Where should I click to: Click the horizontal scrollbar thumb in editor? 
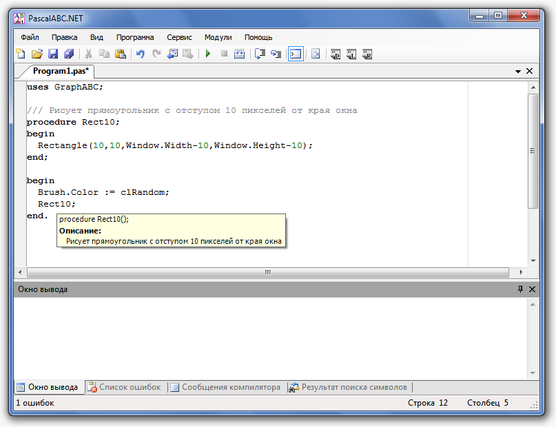pyautogui.click(x=267, y=273)
